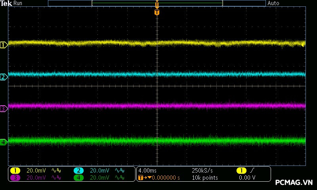
Task: Click channel 1 bandwidth limit icon
Action: (56, 171)
